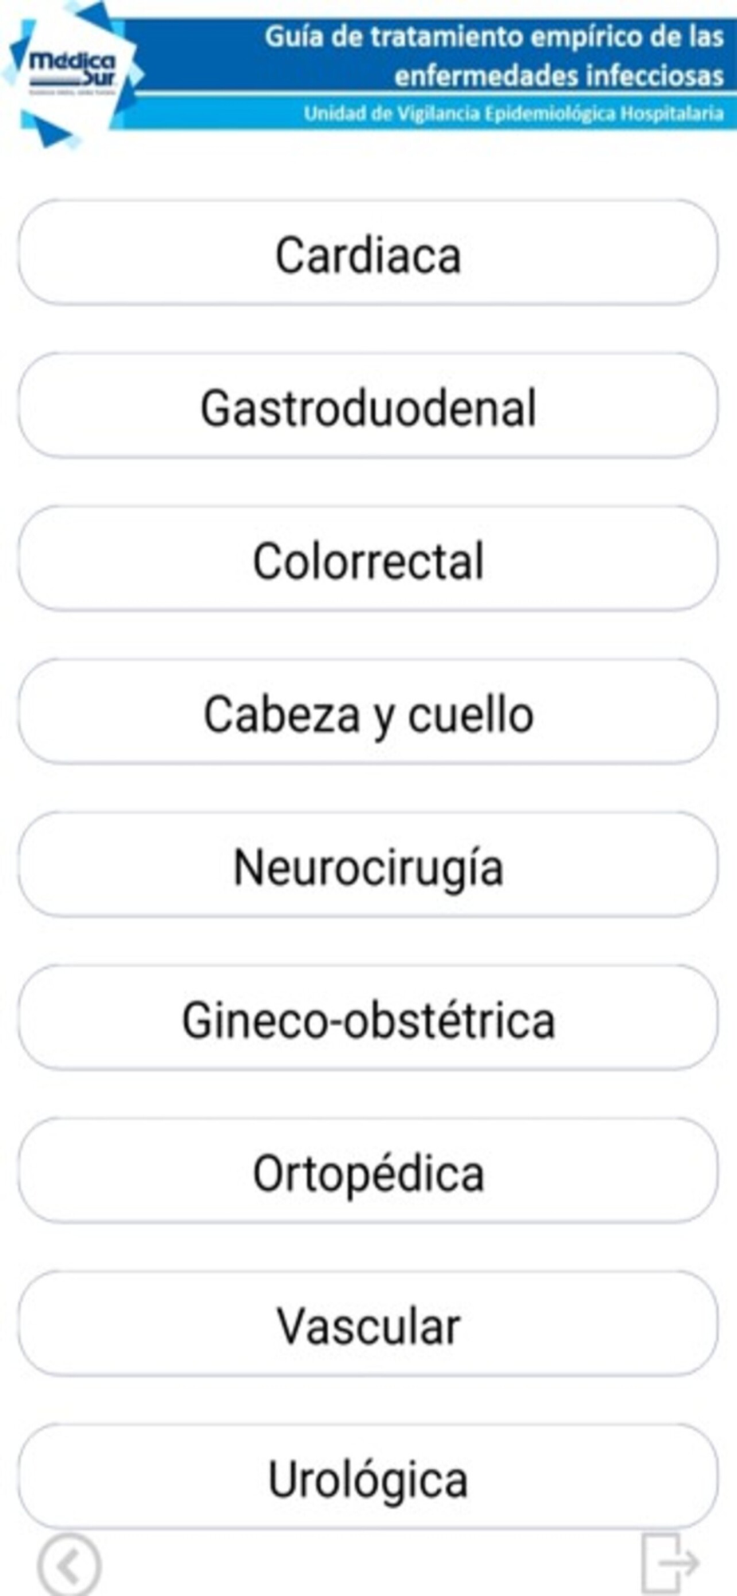The image size is (737, 1596).
Task: Go back to the previous screen
Action: (69, 1566)
